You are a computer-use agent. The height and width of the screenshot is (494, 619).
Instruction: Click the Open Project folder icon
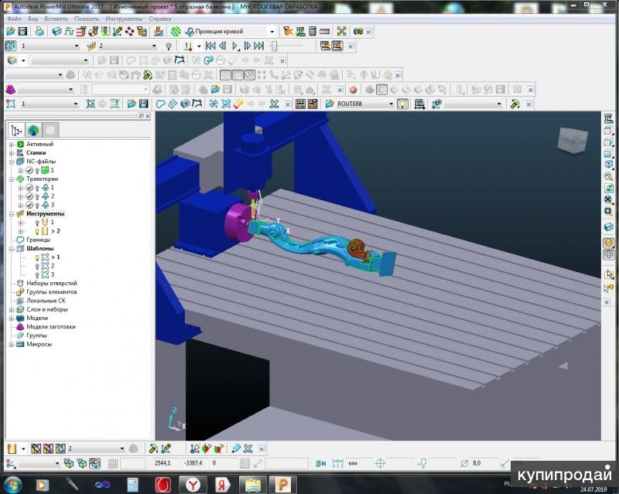point(10,32)
